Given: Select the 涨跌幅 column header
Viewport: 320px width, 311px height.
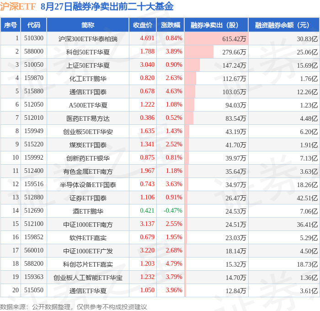Looking at the screenshot, I should [171, 25].
